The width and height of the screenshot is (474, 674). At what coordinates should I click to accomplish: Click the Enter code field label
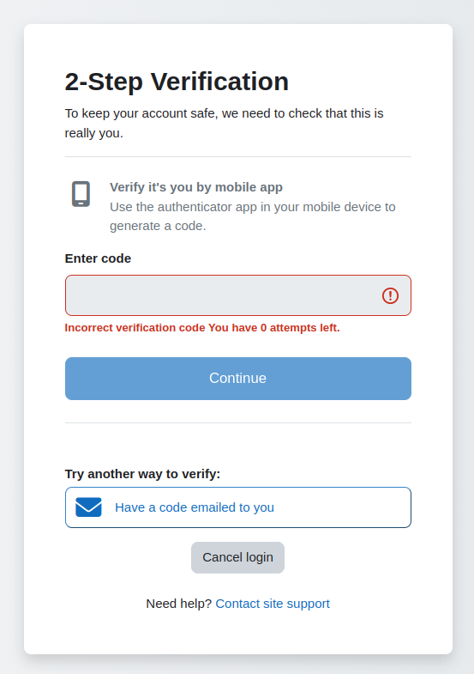pos(98,258)
